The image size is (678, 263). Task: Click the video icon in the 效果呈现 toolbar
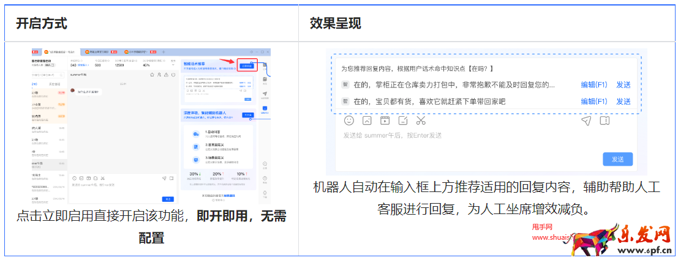point(385,120)
